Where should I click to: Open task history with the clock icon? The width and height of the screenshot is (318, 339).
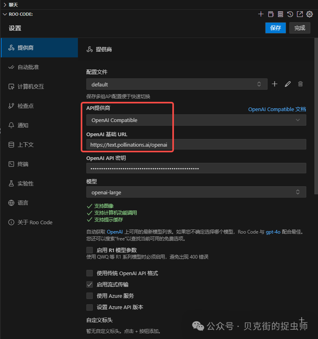pyautogui.click(x=290, y=14)
